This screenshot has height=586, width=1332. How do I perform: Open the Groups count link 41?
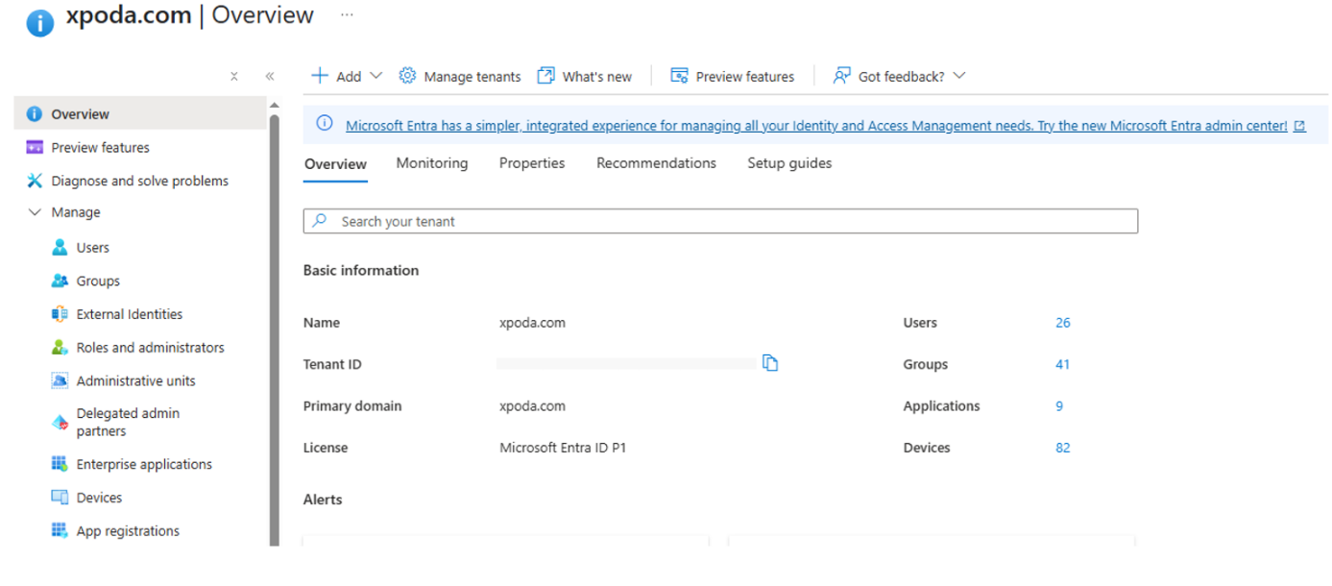click(x=1062, y=364)
